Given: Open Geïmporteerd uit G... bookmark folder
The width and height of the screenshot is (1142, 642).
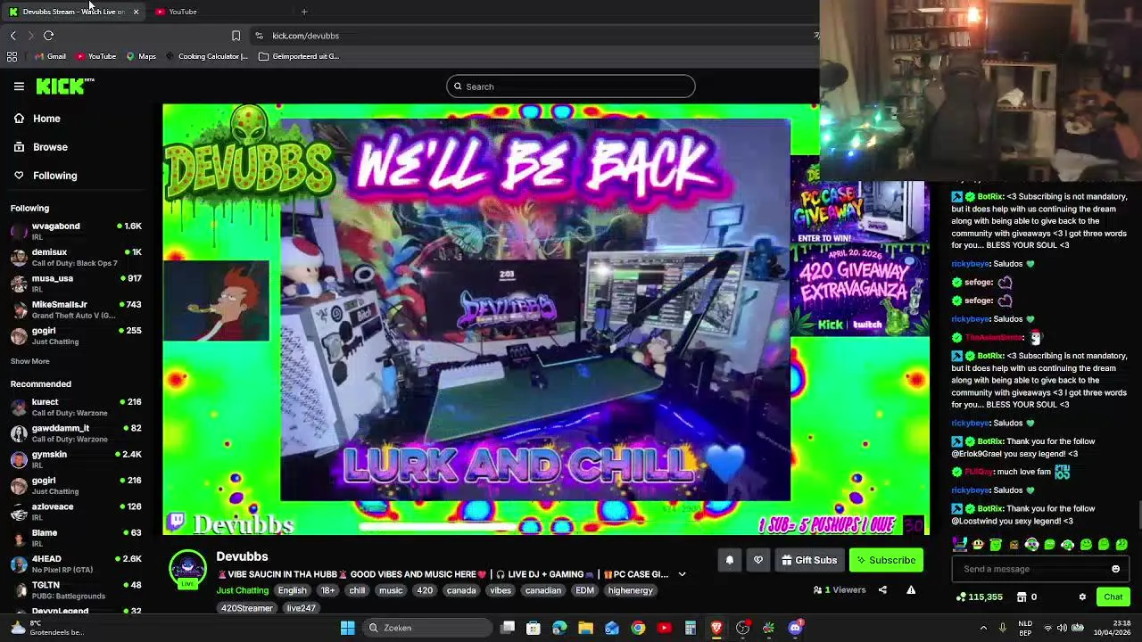Looking at the screenshot, I should [x=299, y=56].
